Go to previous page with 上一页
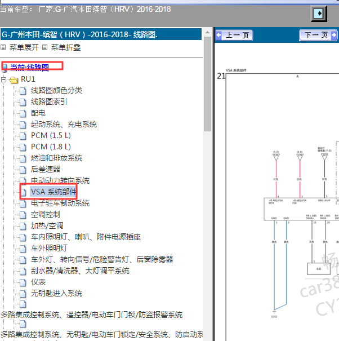The image size is (339, 341). click(x=234, y=35)
